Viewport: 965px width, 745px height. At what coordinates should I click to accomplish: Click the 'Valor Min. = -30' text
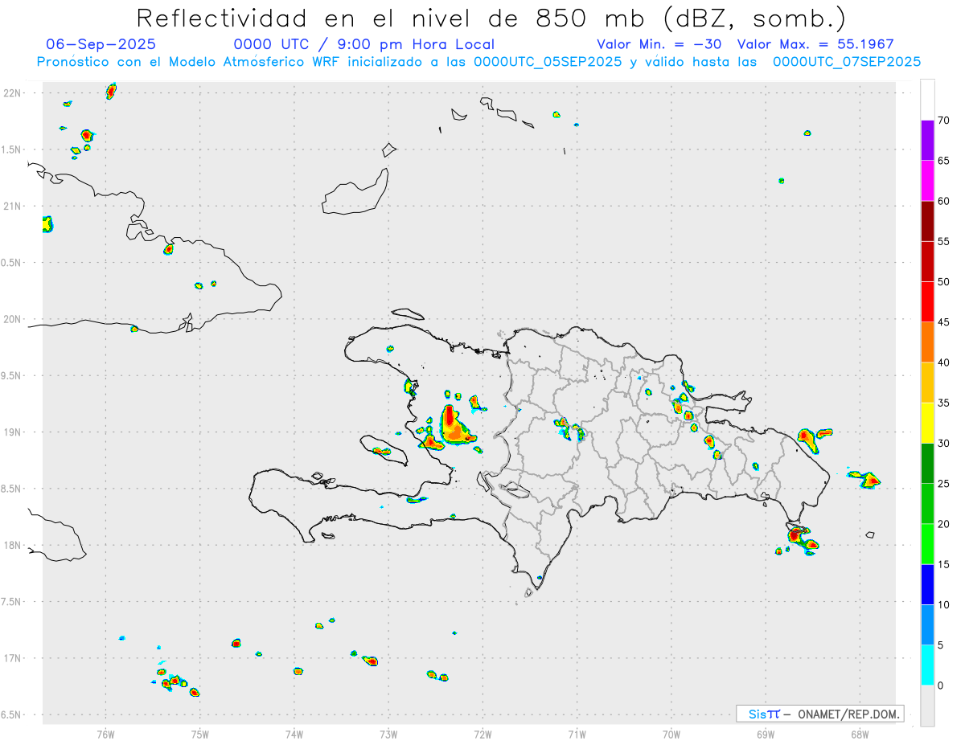click(659, 44)
